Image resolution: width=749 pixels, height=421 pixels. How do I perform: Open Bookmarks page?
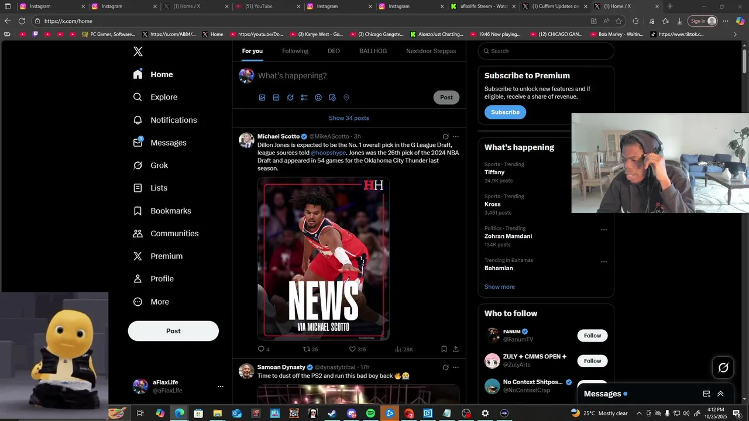162,210
